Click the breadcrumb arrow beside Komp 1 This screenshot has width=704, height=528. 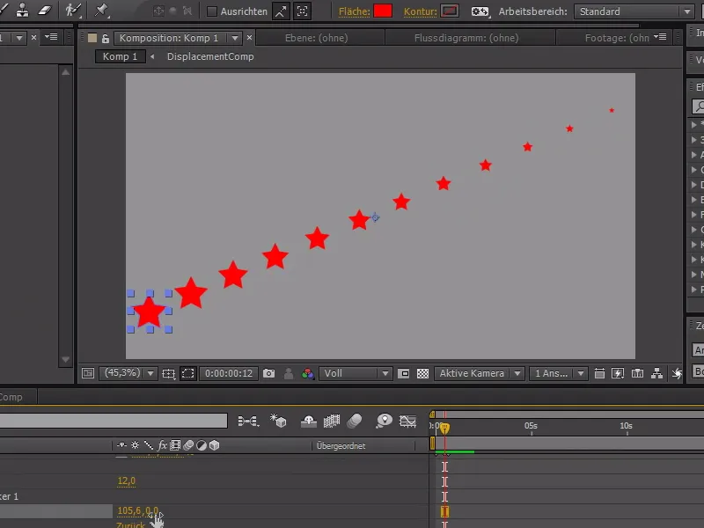(152, 56)
